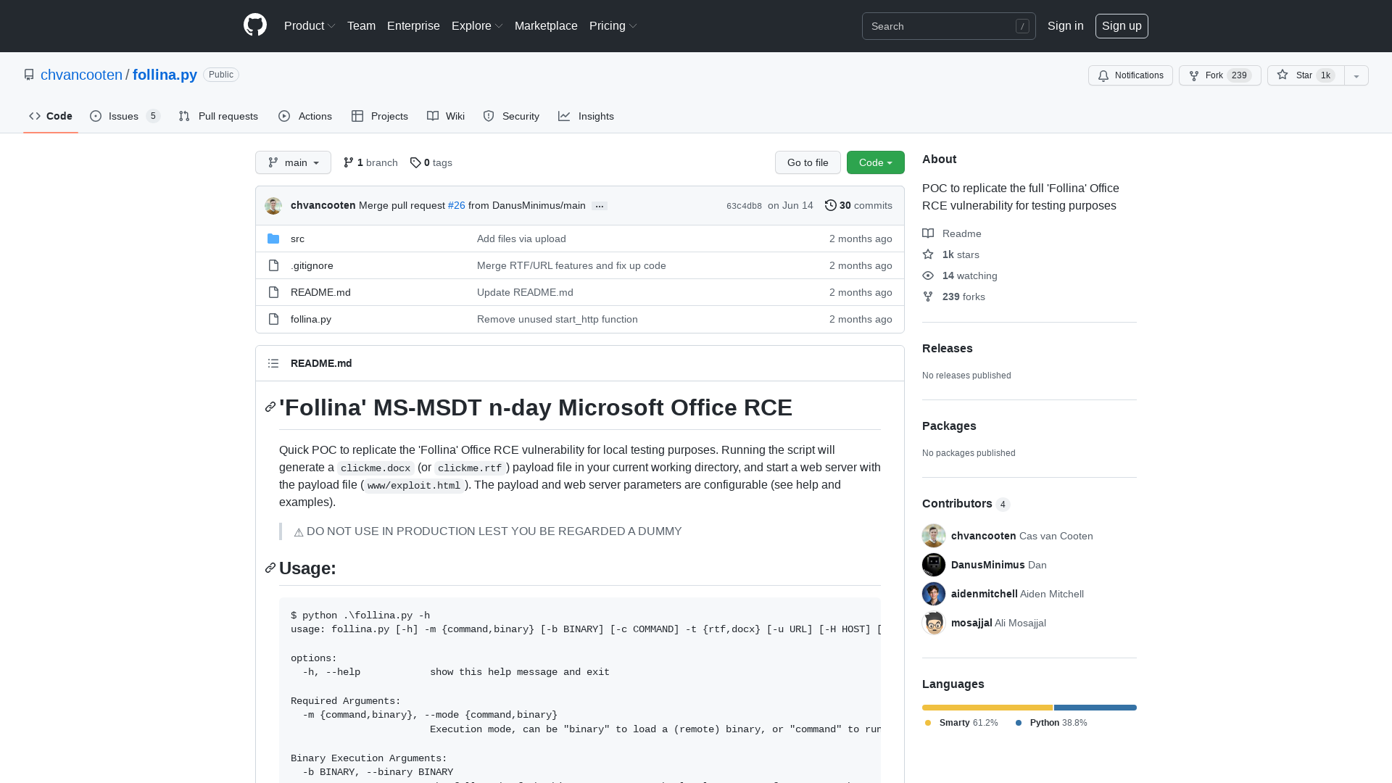Open the Wiki tab
1392x783 pixels.
pos(446,116)
